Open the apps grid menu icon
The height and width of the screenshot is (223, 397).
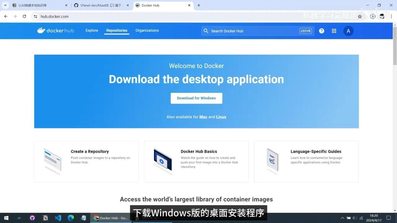coord(334,31)
